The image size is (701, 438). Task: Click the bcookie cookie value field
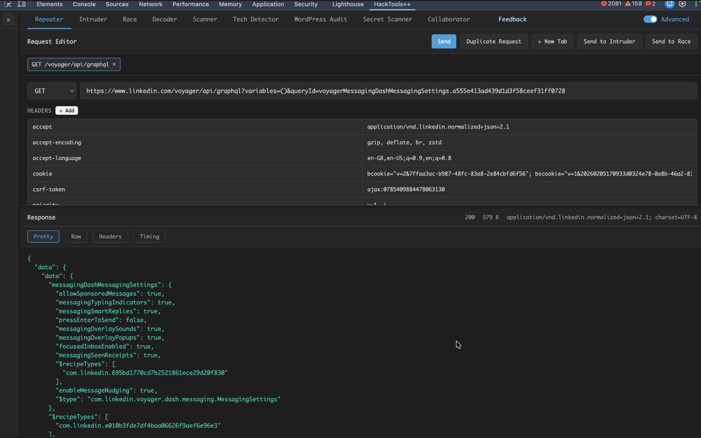(529, 174)
